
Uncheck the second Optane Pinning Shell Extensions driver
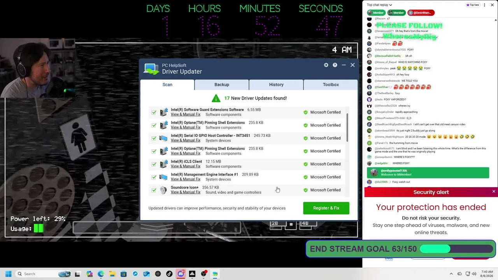[154, 151]
